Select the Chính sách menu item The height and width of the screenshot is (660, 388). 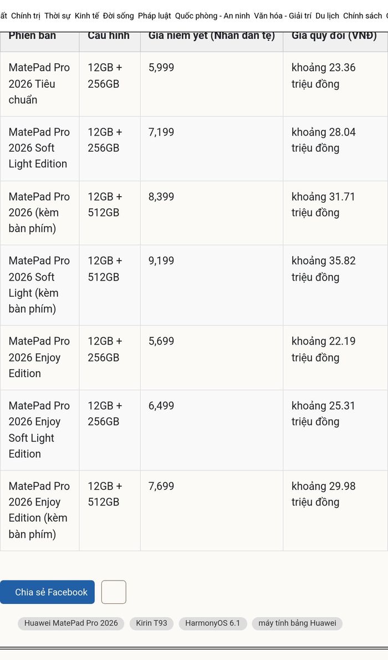(x=363, y=16)
